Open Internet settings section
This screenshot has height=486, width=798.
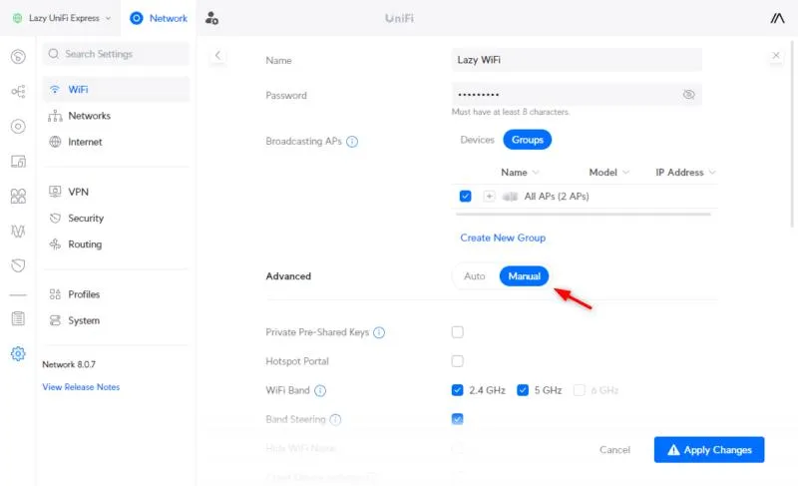[x=116, y=142]
